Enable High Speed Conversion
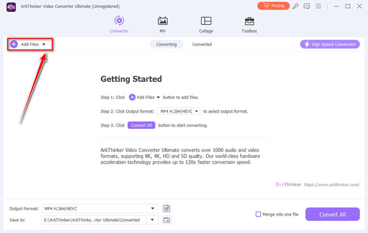The width and height of the screenshot is (368, 233). click(330, 44)
